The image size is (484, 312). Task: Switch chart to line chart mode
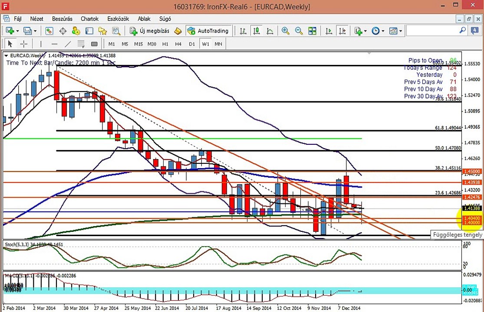270,31
